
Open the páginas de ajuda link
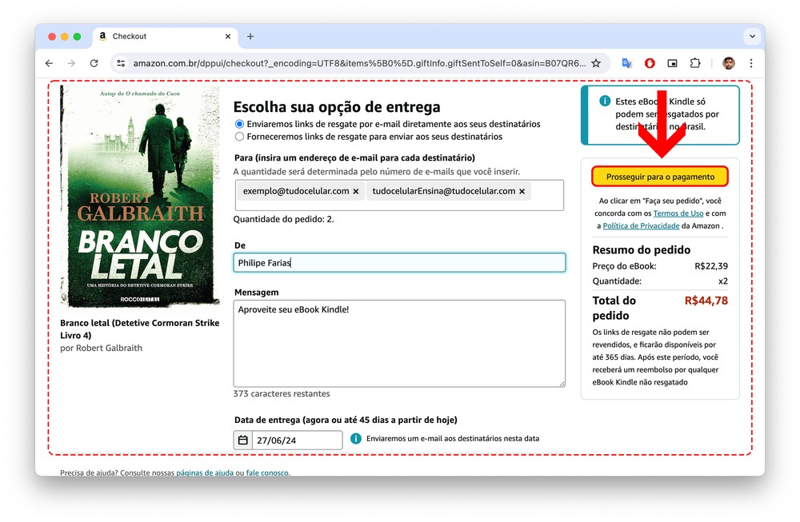[x=205, y=472]
